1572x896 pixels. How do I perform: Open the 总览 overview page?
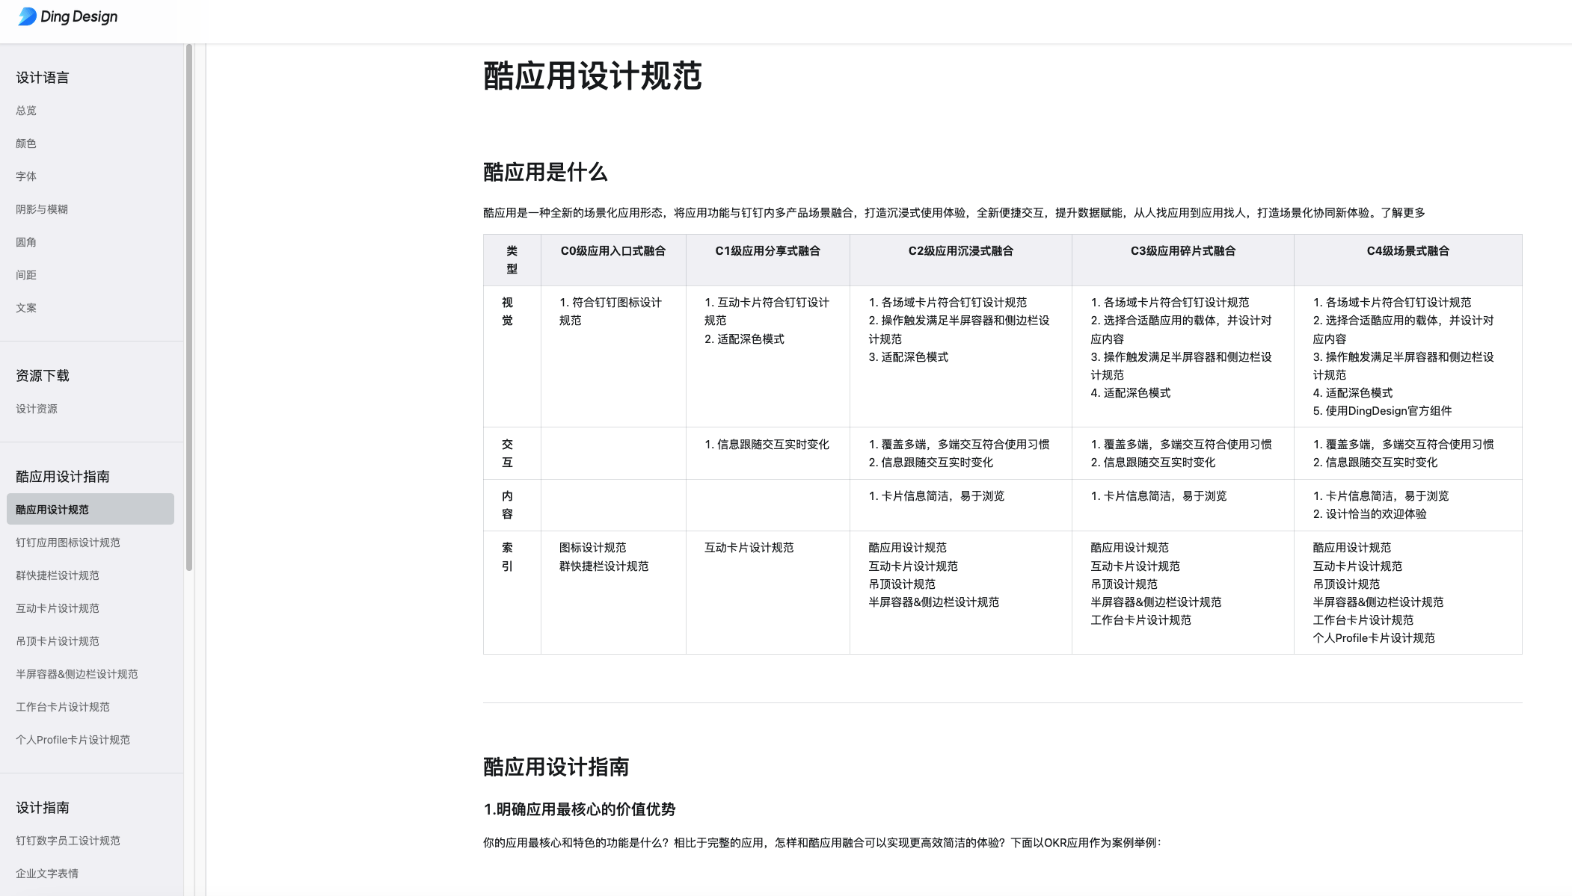coord(26,111)
